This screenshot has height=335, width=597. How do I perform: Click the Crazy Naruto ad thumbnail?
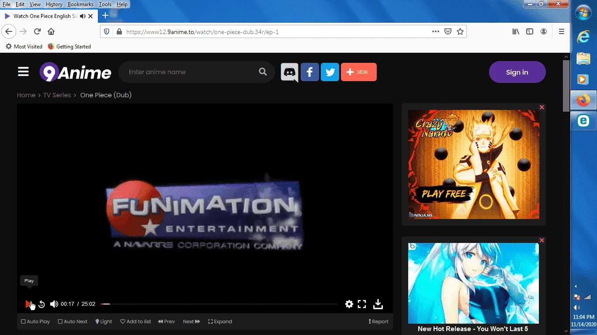point(474,164)
